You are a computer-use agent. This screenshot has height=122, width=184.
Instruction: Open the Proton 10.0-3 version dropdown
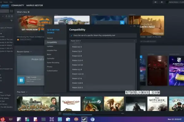click(103, 41)
